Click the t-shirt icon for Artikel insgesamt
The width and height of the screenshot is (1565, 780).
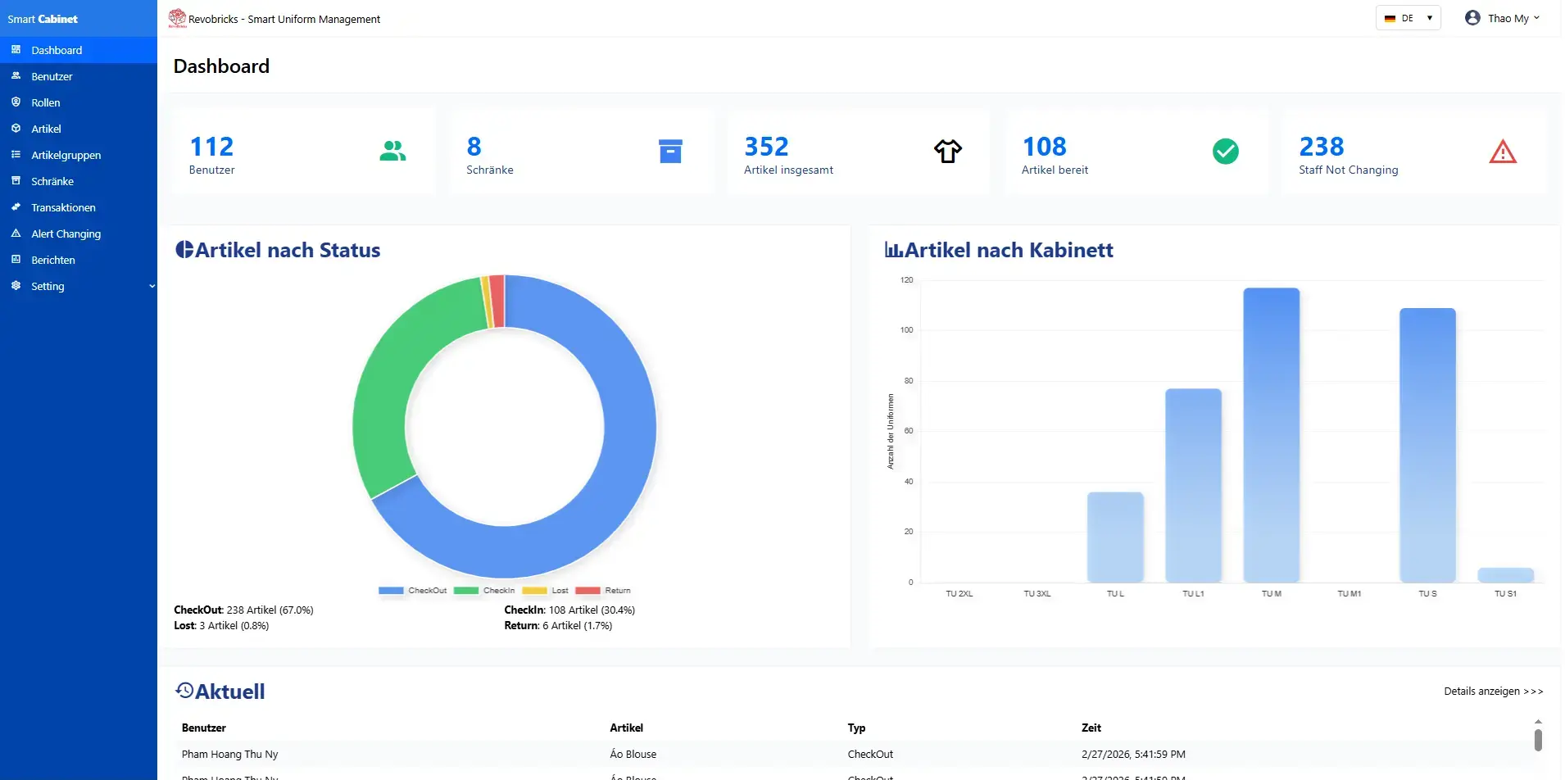947,152
